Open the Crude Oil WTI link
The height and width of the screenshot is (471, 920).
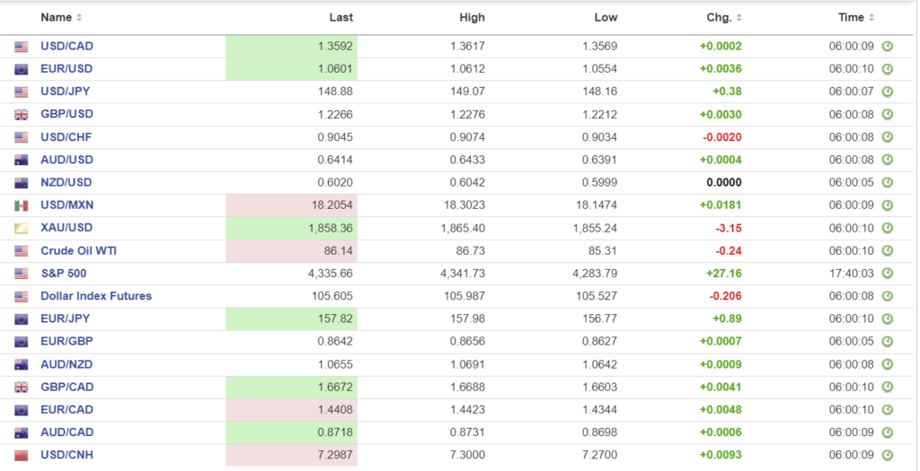point(78,251)
